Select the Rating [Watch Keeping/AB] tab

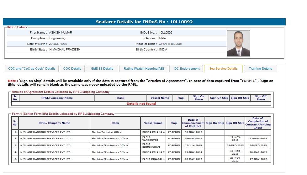(144, 69)
